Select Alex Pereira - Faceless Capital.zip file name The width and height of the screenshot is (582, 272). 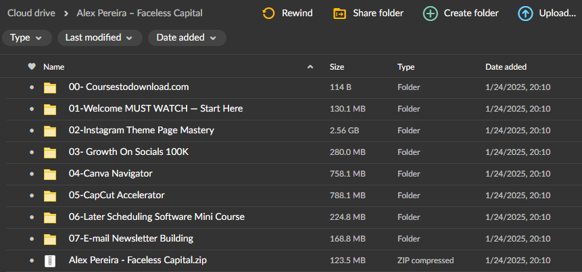click(x=138, y=260)
